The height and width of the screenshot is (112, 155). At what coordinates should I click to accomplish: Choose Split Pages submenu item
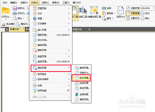click(x=81, y=78)
